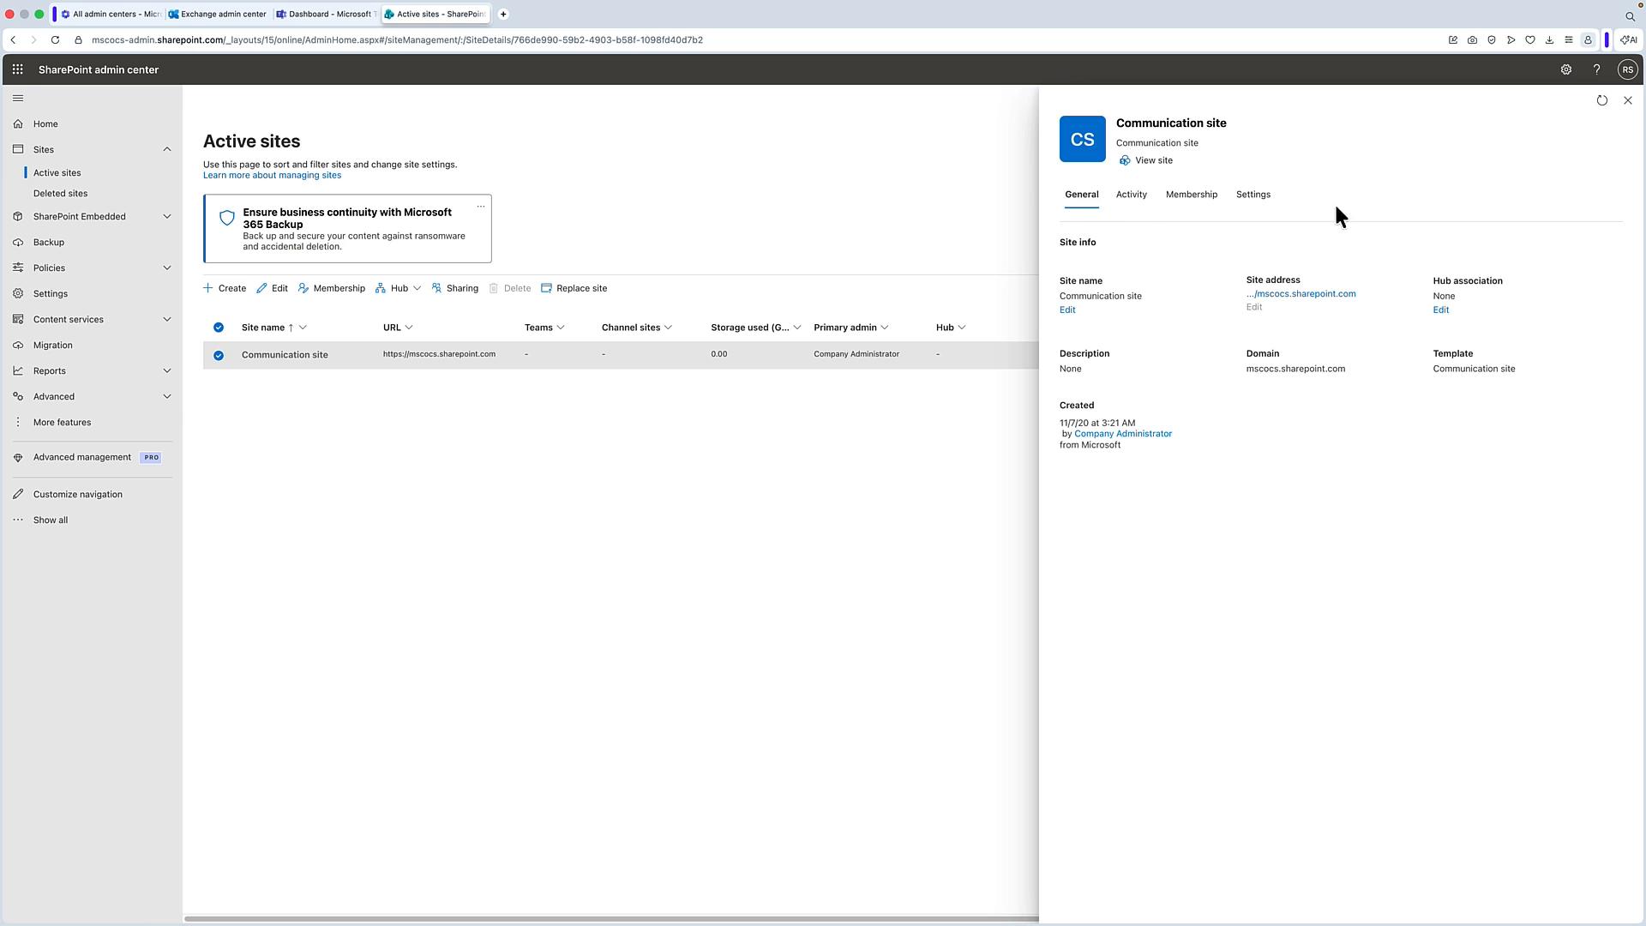The image size is (1646, 926).
Task: Click View site link
Action: click(x=1146, y=161)
